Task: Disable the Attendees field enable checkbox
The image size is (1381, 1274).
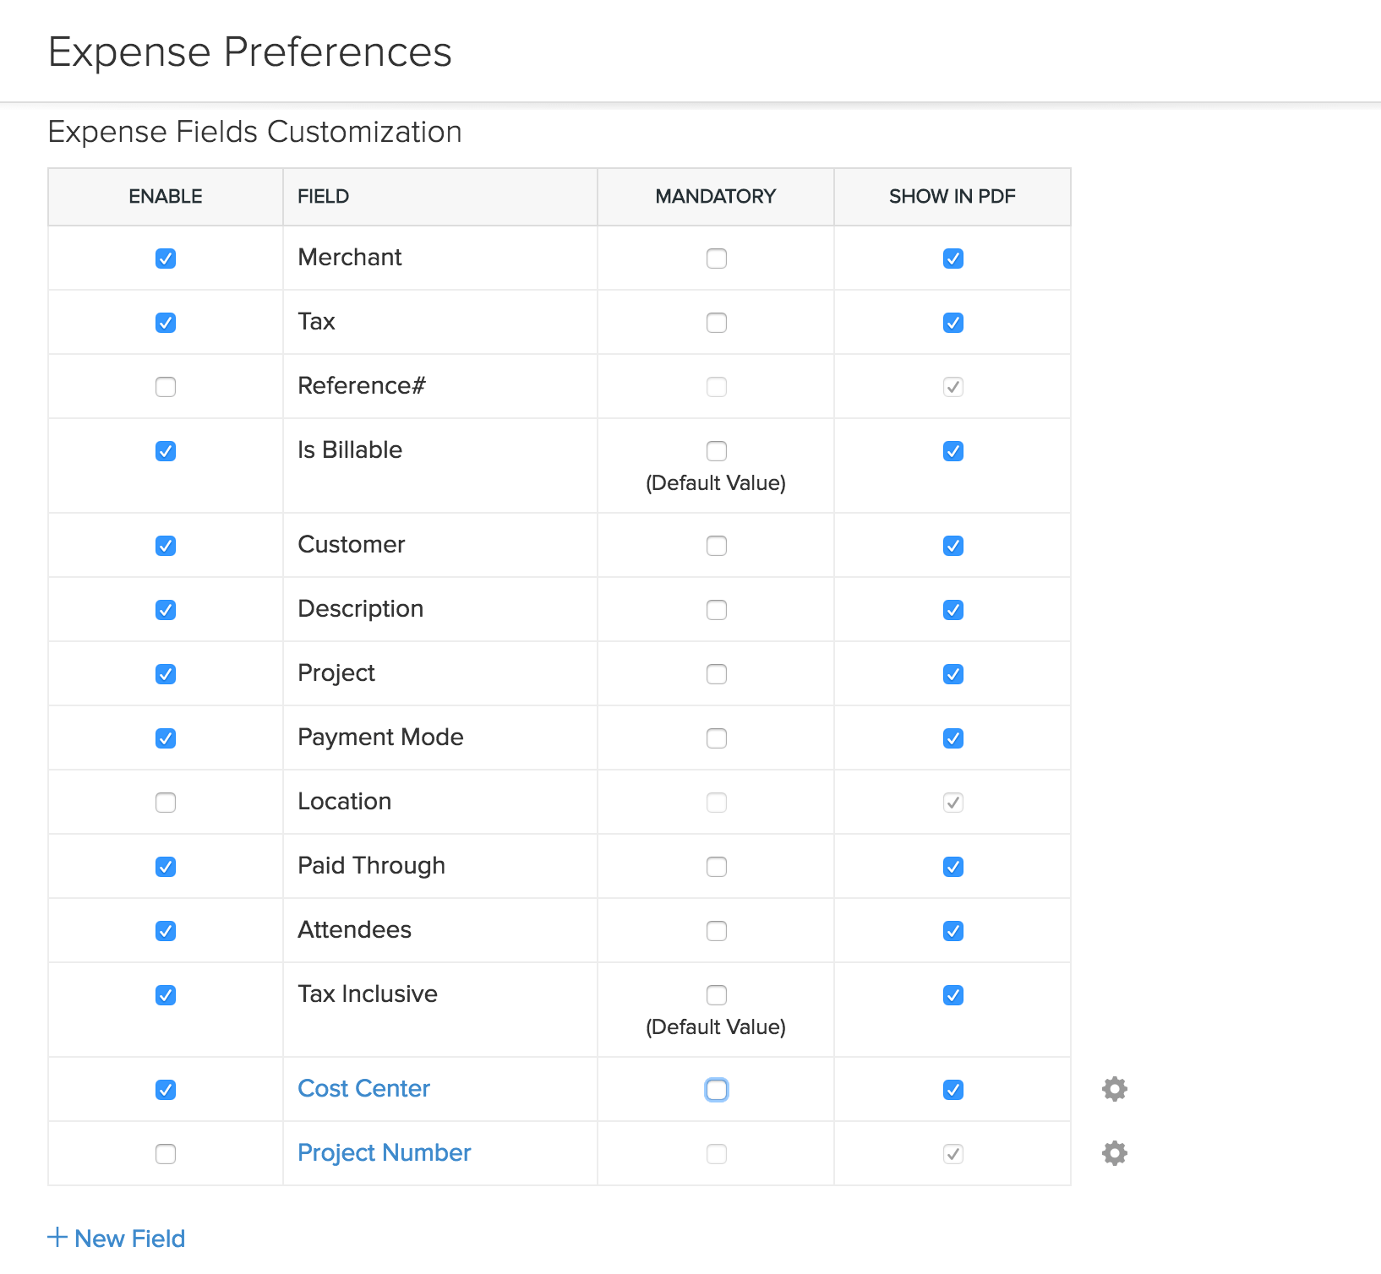Action: (166, 931)
